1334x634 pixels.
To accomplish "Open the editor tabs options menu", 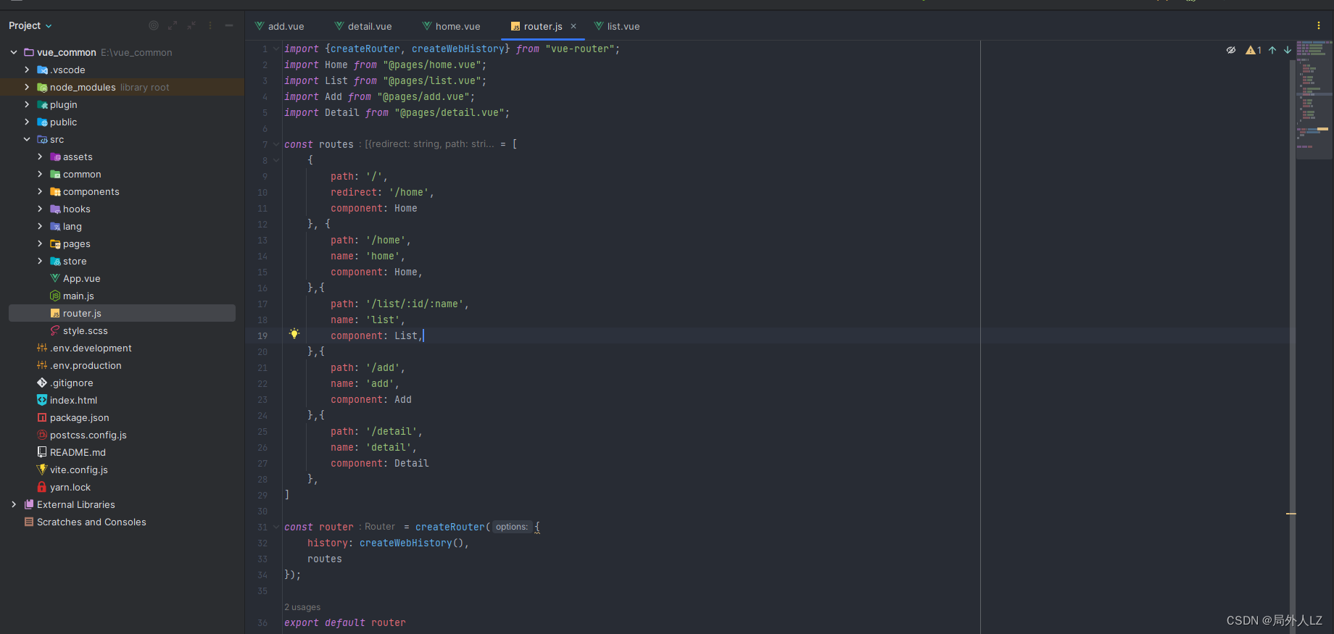I will [x=1318, y=25].
